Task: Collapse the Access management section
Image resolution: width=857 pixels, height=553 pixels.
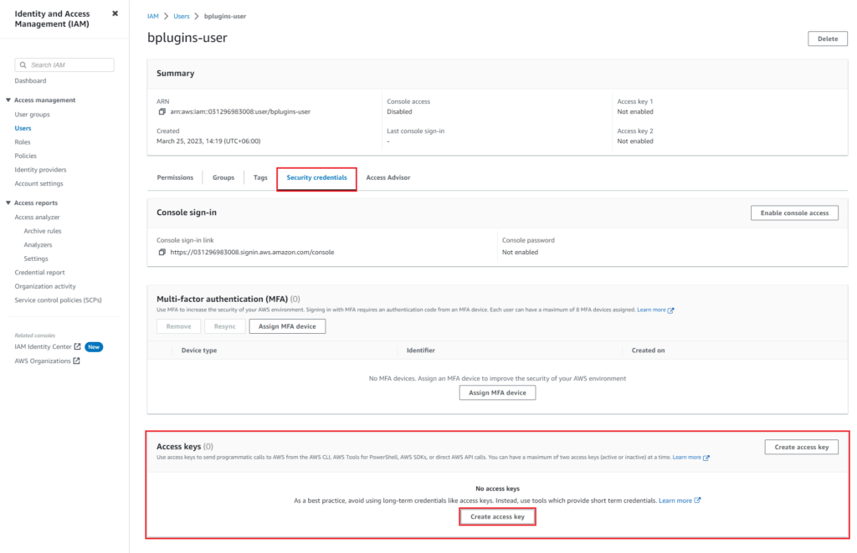Action: (x=8, y=100)
